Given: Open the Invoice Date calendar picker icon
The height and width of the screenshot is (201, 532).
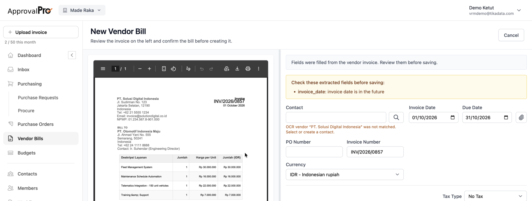Looking at the screenshot, I should (452, 117).
